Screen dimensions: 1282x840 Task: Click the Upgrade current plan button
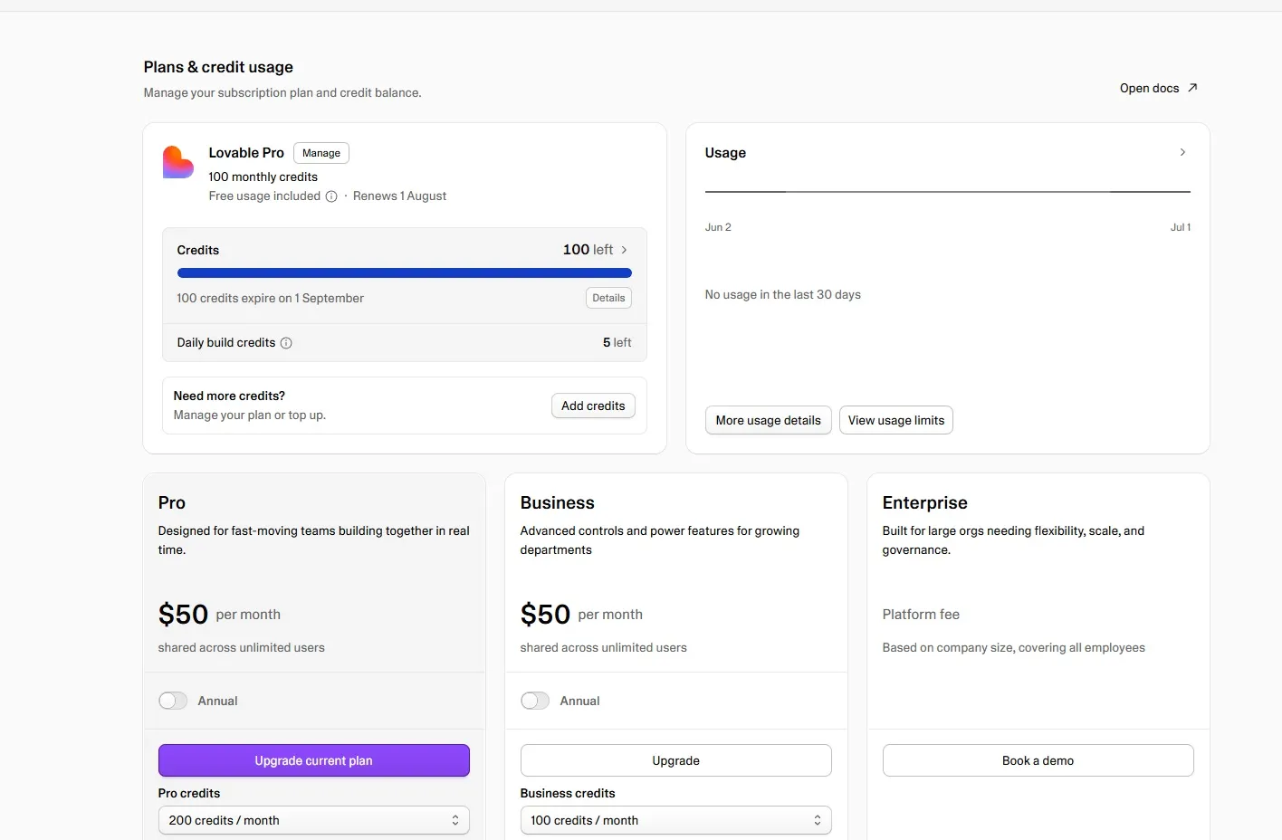[314, 760]
